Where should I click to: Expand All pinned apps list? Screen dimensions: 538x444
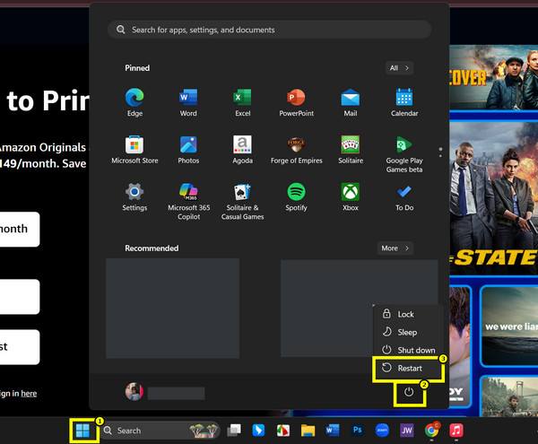(399, 68)
